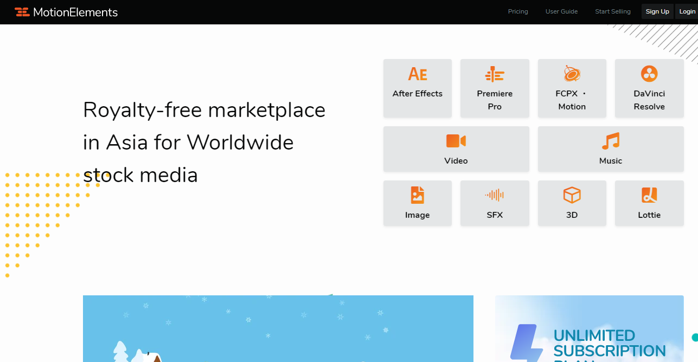Click the MotionElements brand name
Viewport: 698px width, 362px height.
click(75, 12)
